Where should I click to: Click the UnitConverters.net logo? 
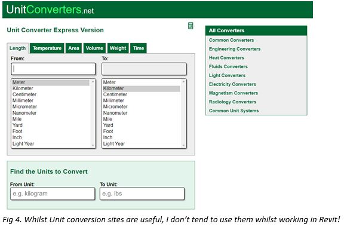tap(50, 10)
